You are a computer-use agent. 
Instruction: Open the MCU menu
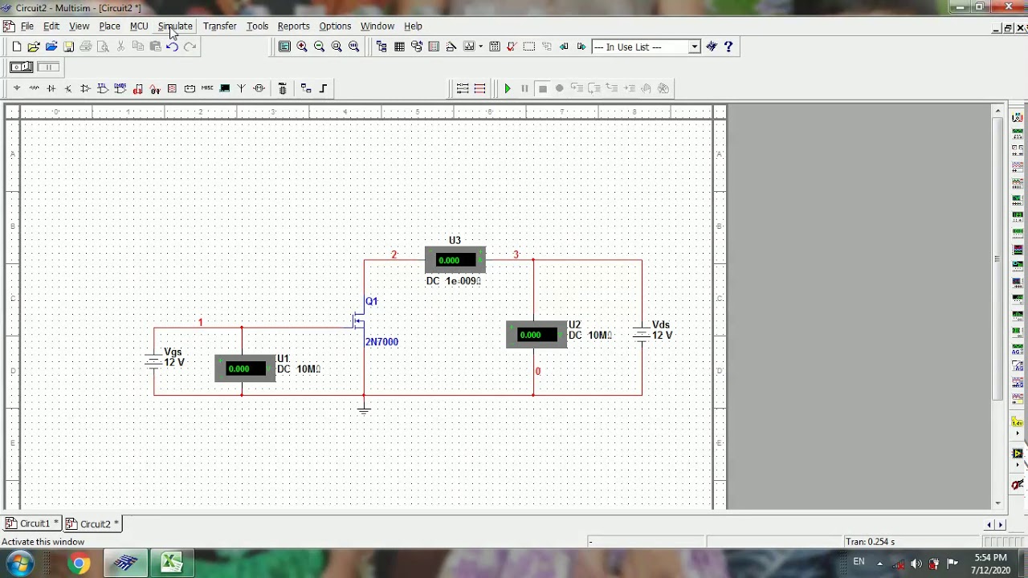pos(139,26)
